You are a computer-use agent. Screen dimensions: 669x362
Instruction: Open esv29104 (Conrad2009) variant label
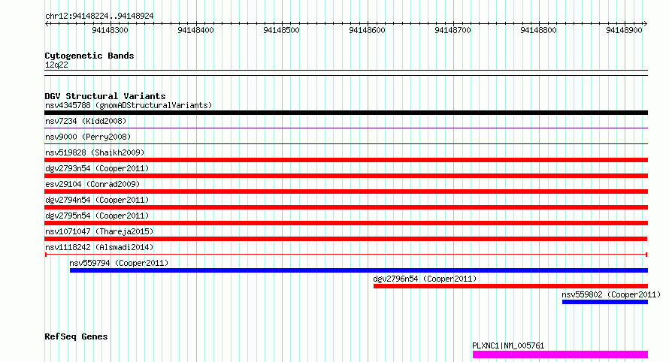(92, 184)
